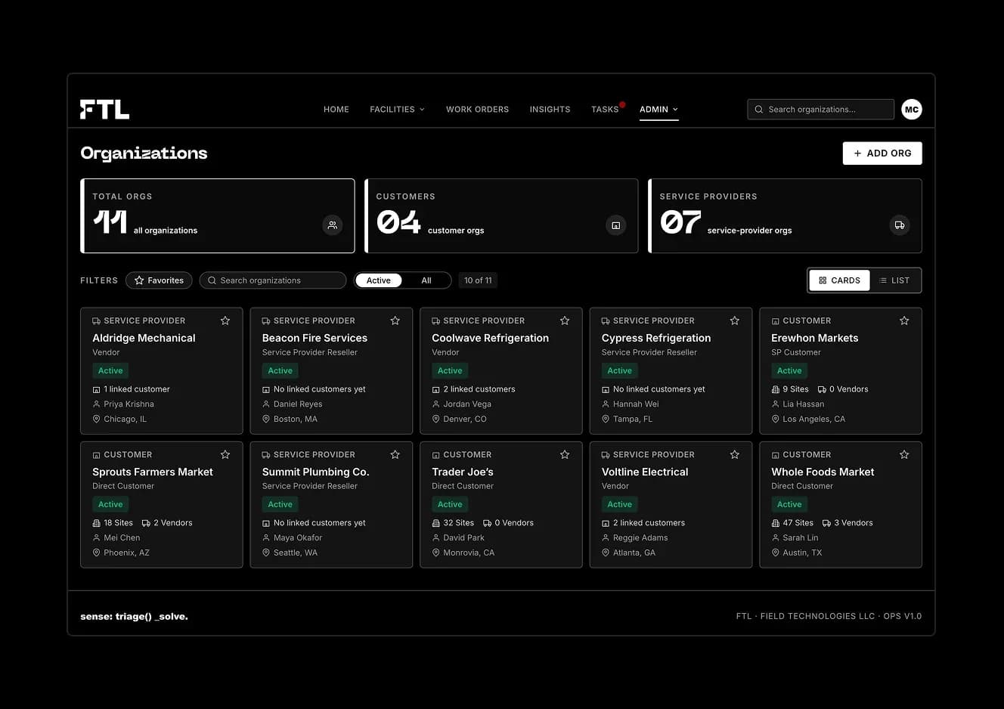Toggle the star on Summit Plumbing Co.
This screenshot has width=1004, height=709.
click(x=395, y=454)
